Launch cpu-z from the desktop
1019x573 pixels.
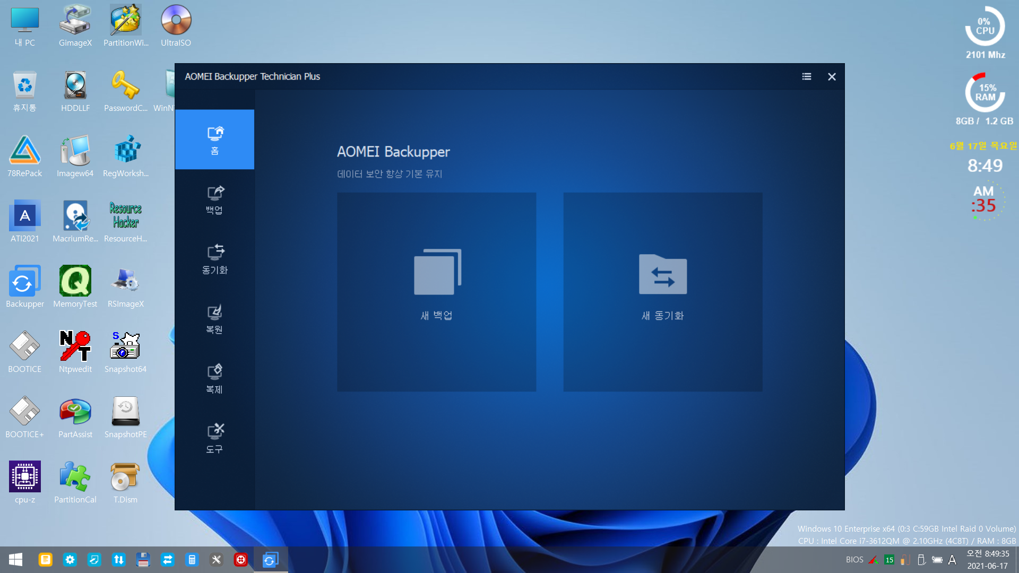25,483
